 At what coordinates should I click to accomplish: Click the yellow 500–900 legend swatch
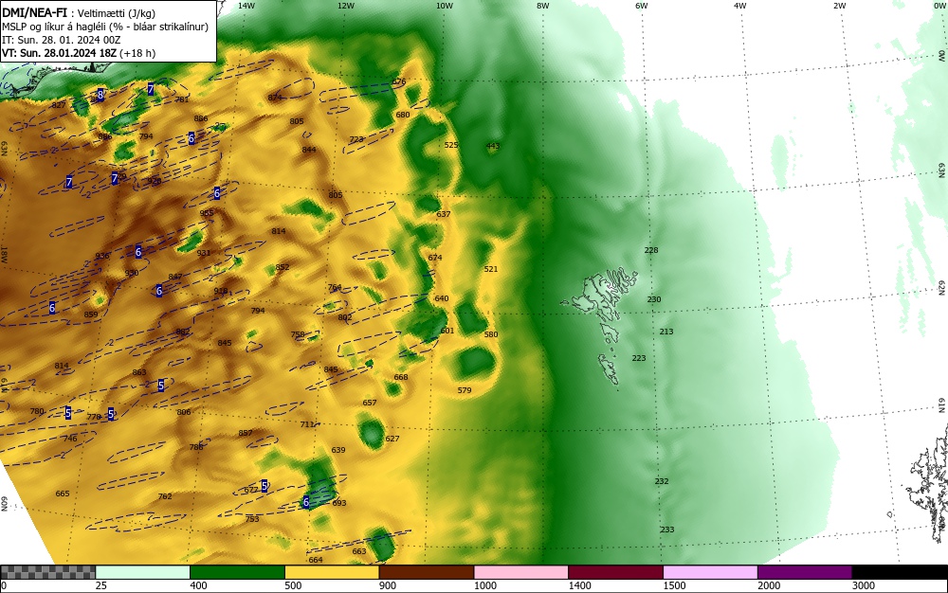pos(331,572)
